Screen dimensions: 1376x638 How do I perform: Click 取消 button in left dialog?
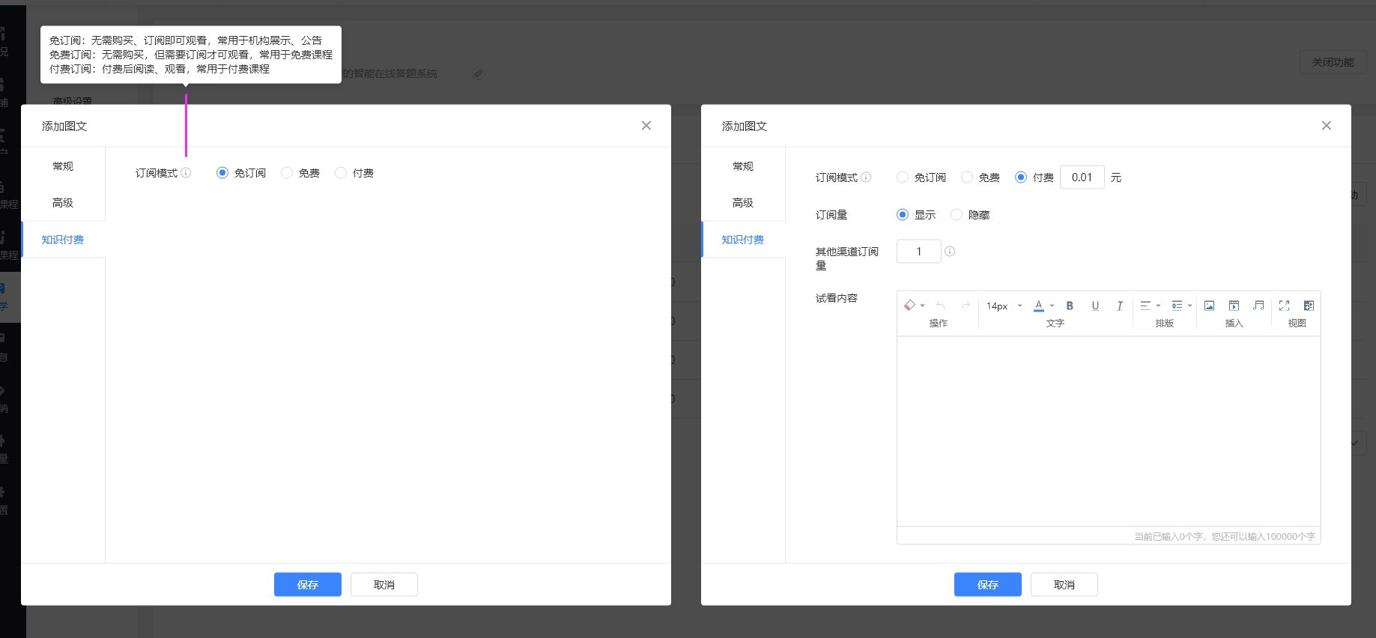point(384,585)
